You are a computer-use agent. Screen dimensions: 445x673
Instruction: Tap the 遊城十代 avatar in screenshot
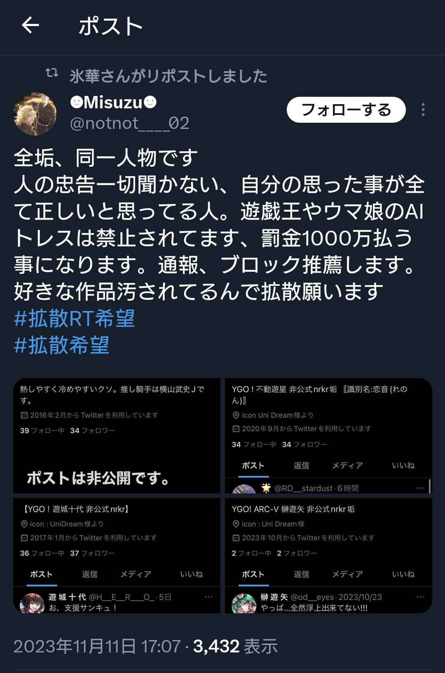pos(32,603)
